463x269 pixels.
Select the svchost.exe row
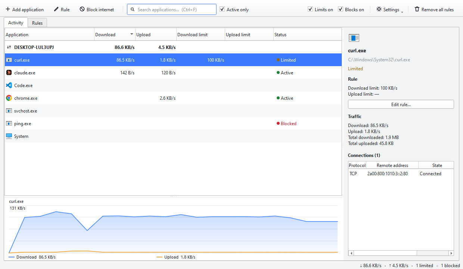[173, 111]
